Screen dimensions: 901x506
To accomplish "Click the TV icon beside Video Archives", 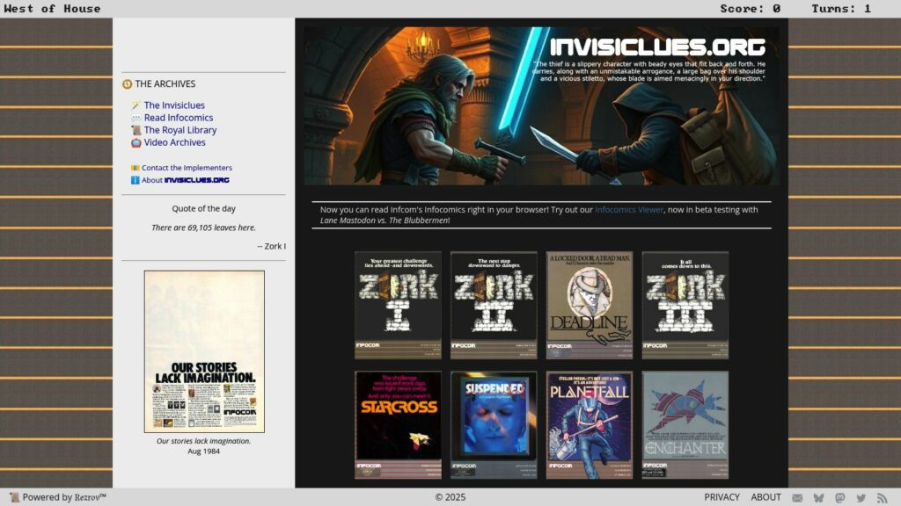I will (136, 142).
